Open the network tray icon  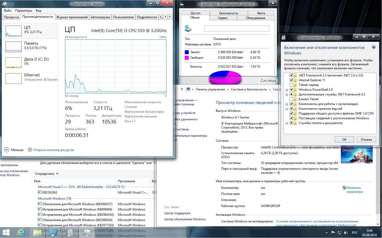coord(339,233)
